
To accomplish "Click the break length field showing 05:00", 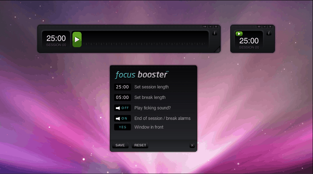I will click(x=123, y=97).
